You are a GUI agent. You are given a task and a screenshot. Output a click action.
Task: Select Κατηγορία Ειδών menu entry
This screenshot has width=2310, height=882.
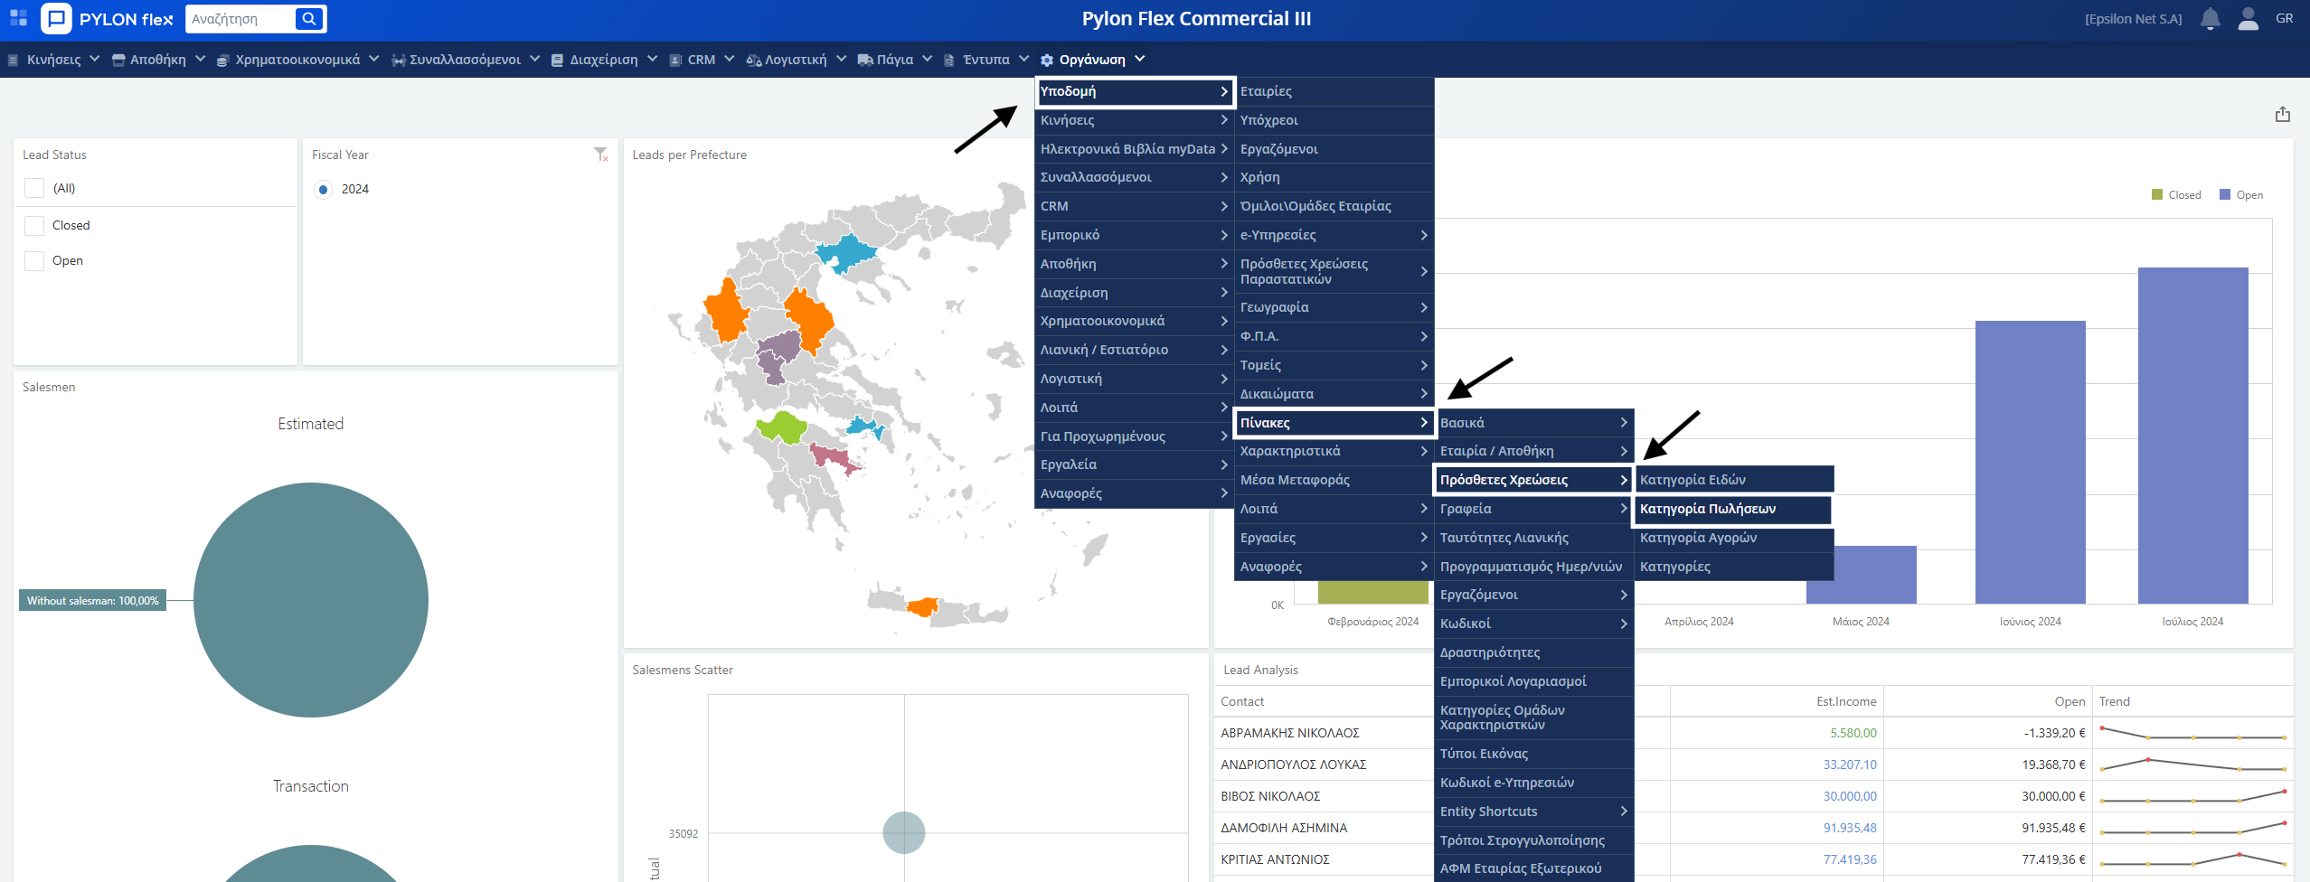tap(1734, 480)
